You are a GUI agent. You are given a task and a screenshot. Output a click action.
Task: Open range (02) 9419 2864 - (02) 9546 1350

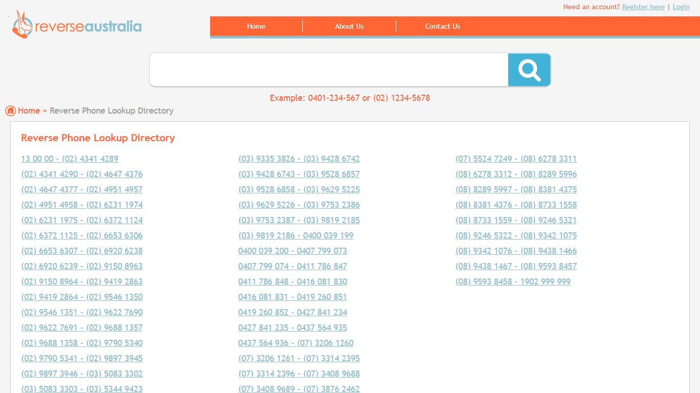pyautogui.click(x=82, y=297)
